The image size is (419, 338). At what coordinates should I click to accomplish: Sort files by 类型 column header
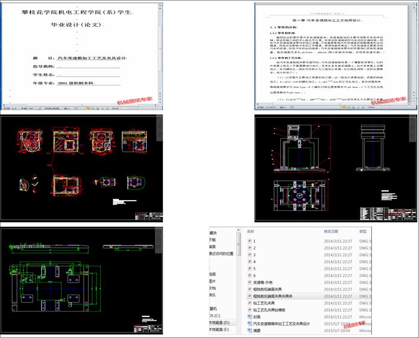pos(363,231)
